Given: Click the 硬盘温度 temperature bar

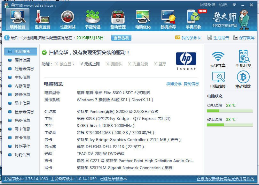Looking at the screenshot, I should pos(230,125).
